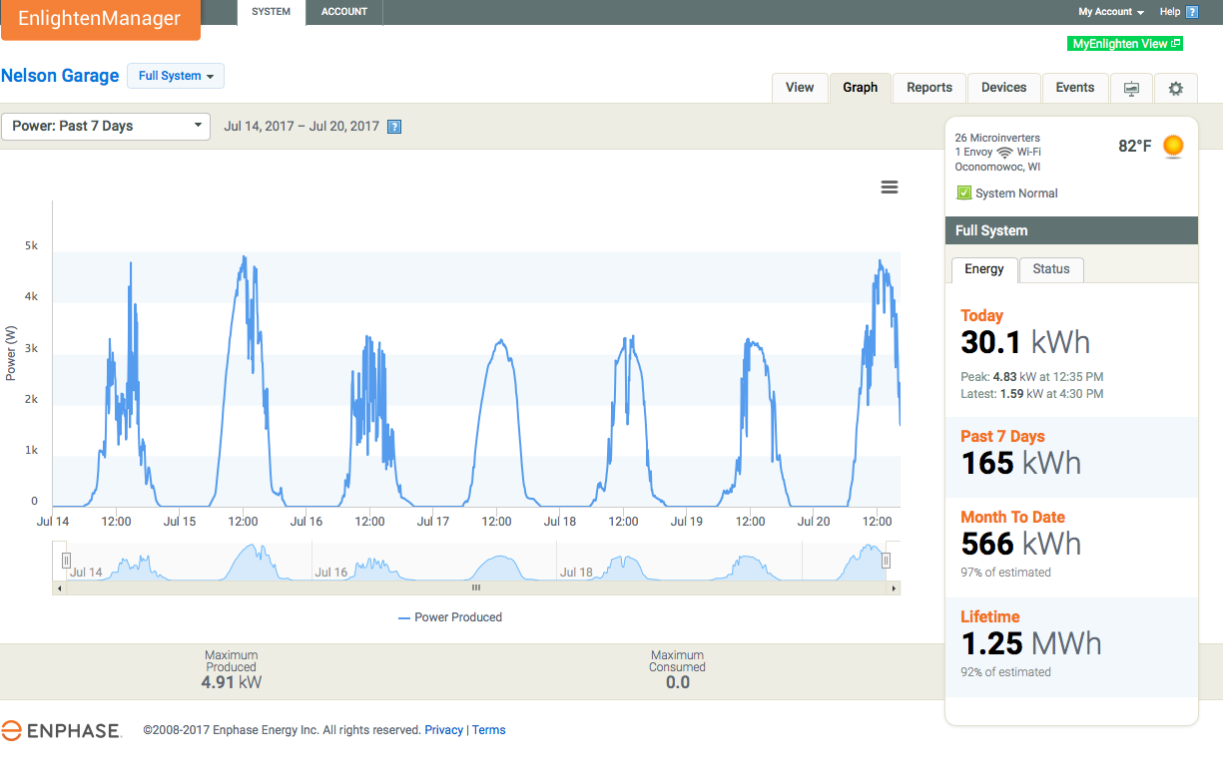Toggle the Power Produced legend item

pos(449,617)
